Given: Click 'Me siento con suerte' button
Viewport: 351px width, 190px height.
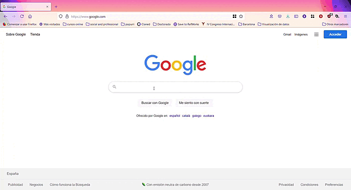Looking at the screenshot, I should tap(193, 102).
